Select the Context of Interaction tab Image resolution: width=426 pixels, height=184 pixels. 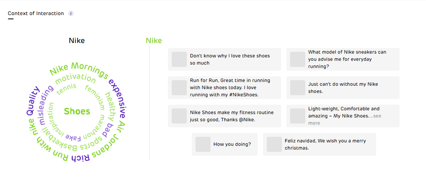tap(36, 14)
